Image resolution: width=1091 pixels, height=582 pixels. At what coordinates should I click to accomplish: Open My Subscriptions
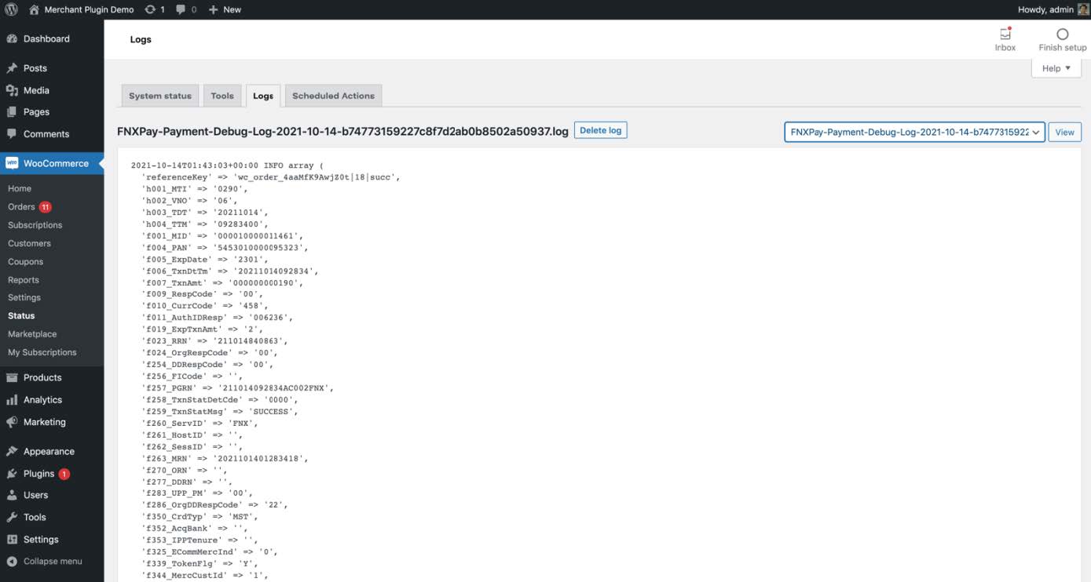click(x=42, y=352)
